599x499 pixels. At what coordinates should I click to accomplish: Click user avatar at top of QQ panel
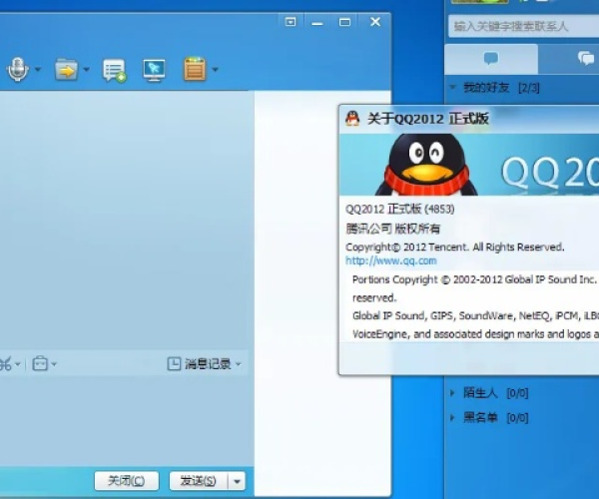[x=480, y=2]
